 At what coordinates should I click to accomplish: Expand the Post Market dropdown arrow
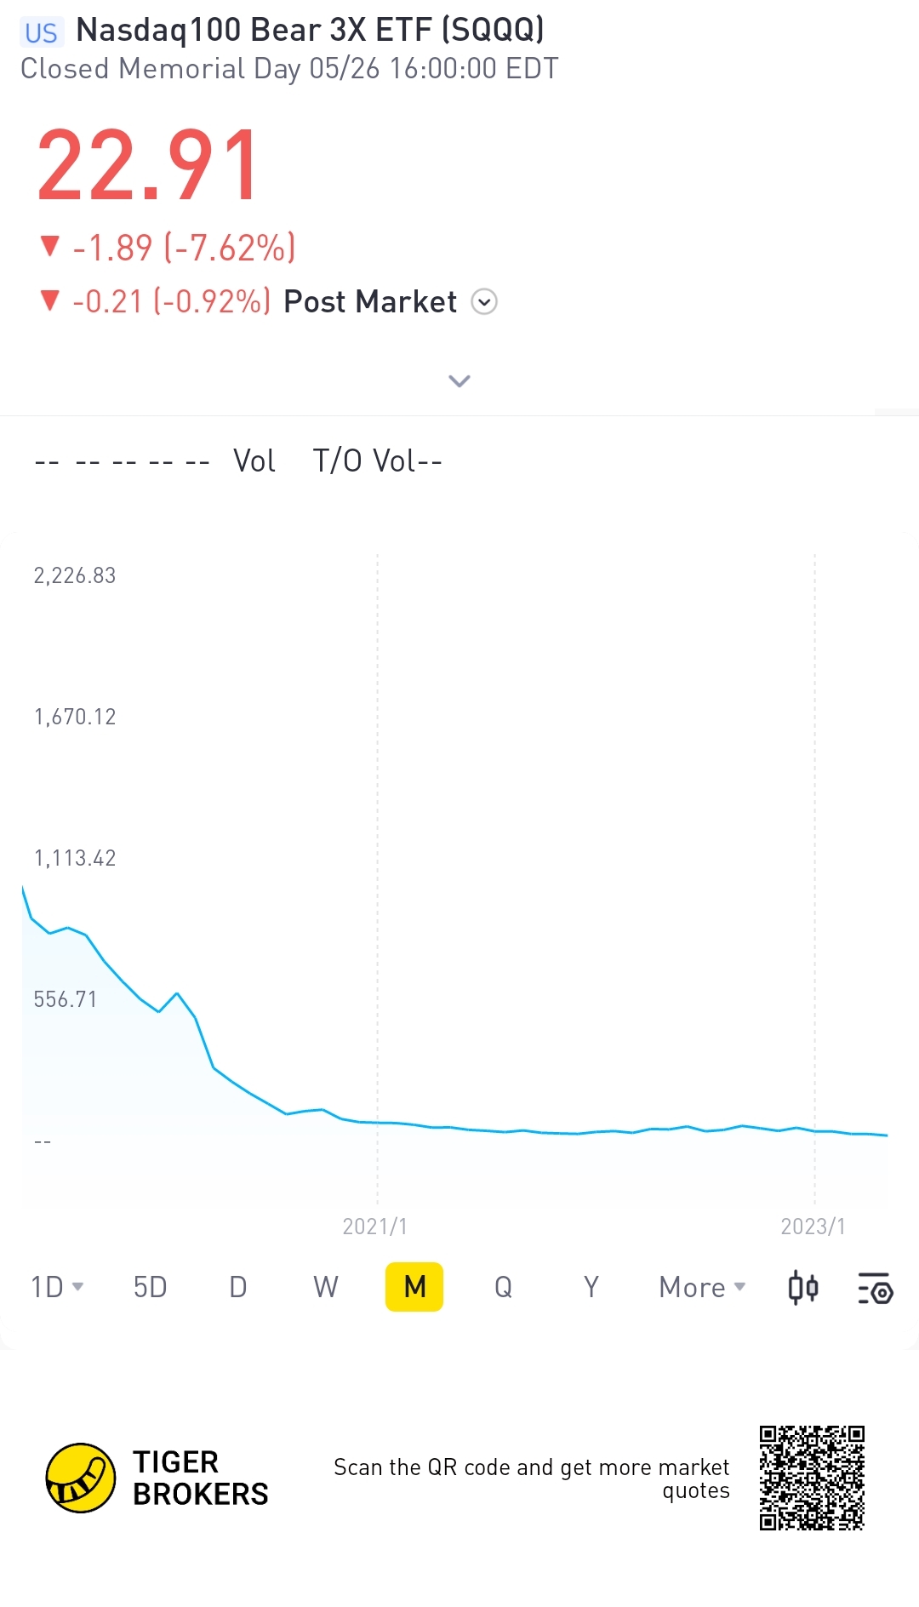click(x=484, y=302)
